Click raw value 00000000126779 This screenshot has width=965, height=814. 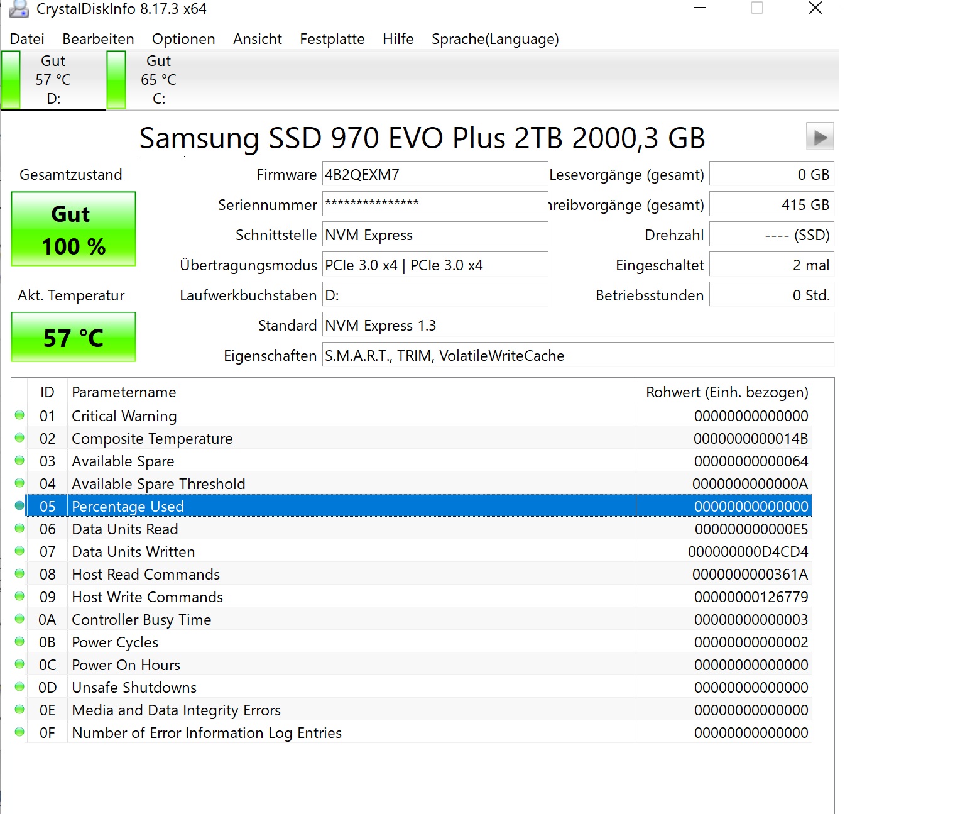[751, 597]
